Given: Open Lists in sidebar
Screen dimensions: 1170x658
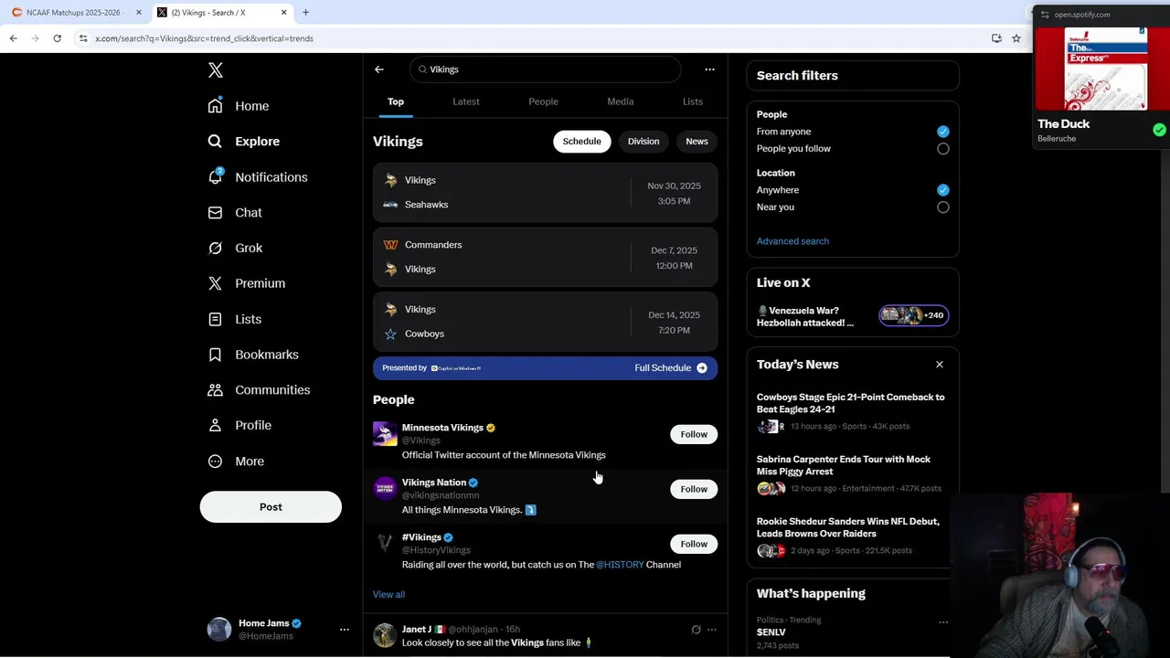Looking at the screenshot, I should (235, 319).
